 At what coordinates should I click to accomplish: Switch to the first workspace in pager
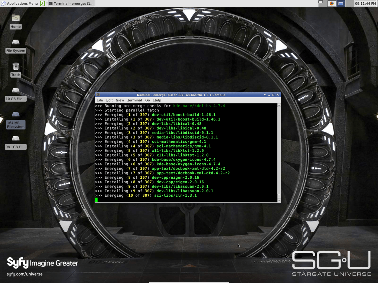(322, 4)
